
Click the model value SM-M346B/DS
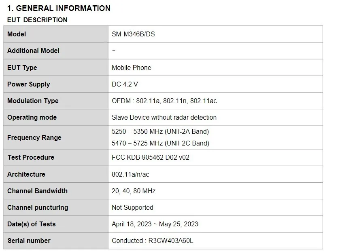pyautogui.click(x=133, y=34)
